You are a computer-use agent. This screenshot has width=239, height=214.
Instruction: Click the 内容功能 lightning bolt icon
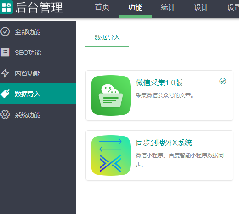tap(5, 73)
